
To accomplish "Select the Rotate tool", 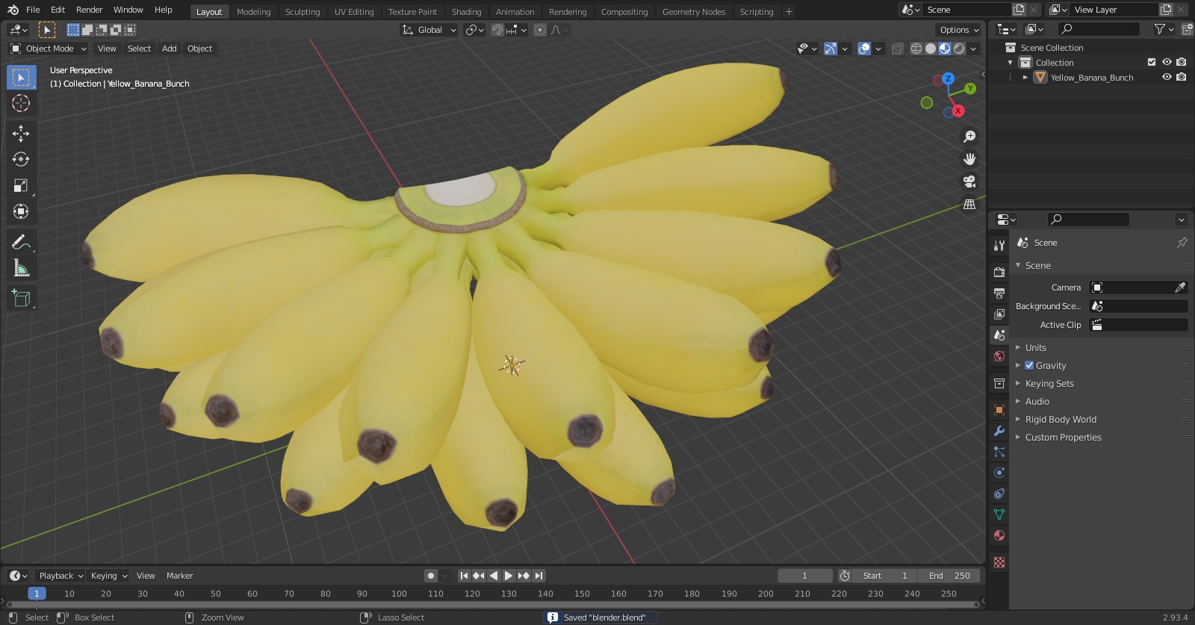I will click(x=21, y=159).
